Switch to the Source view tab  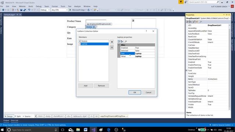[26, 116]
